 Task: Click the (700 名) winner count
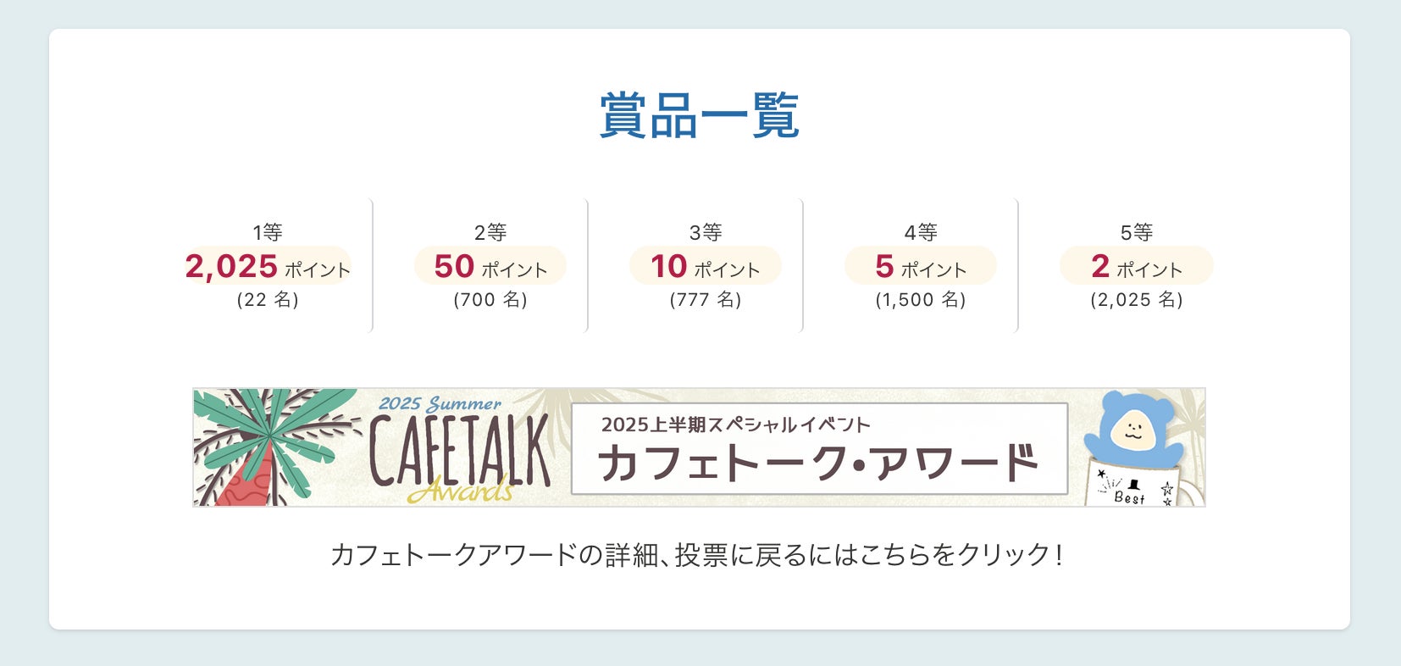(x=490, y=300)
